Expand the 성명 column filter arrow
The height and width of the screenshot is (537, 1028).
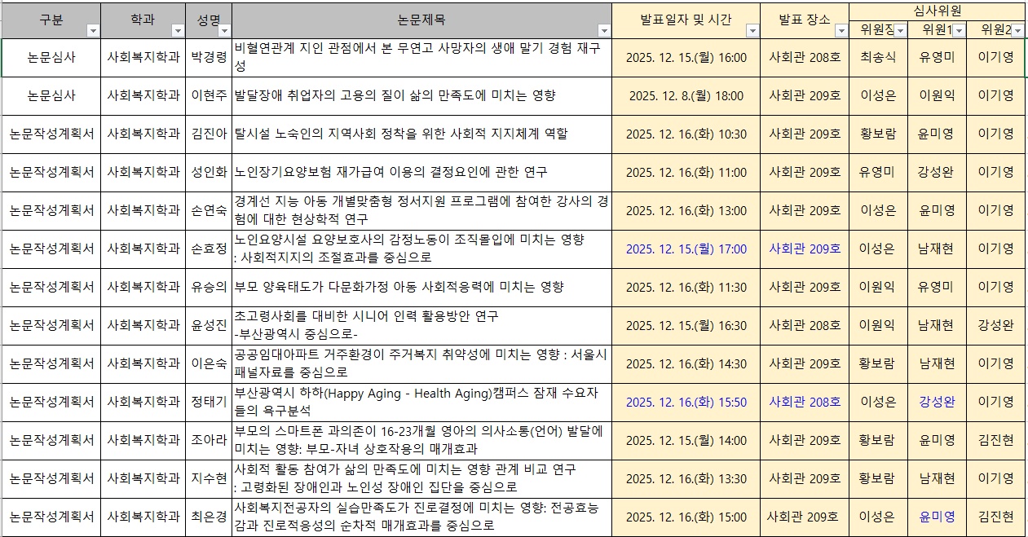224,30
